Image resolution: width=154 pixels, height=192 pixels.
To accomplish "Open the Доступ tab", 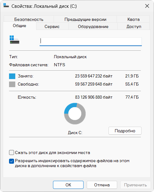I will [134, 26].
